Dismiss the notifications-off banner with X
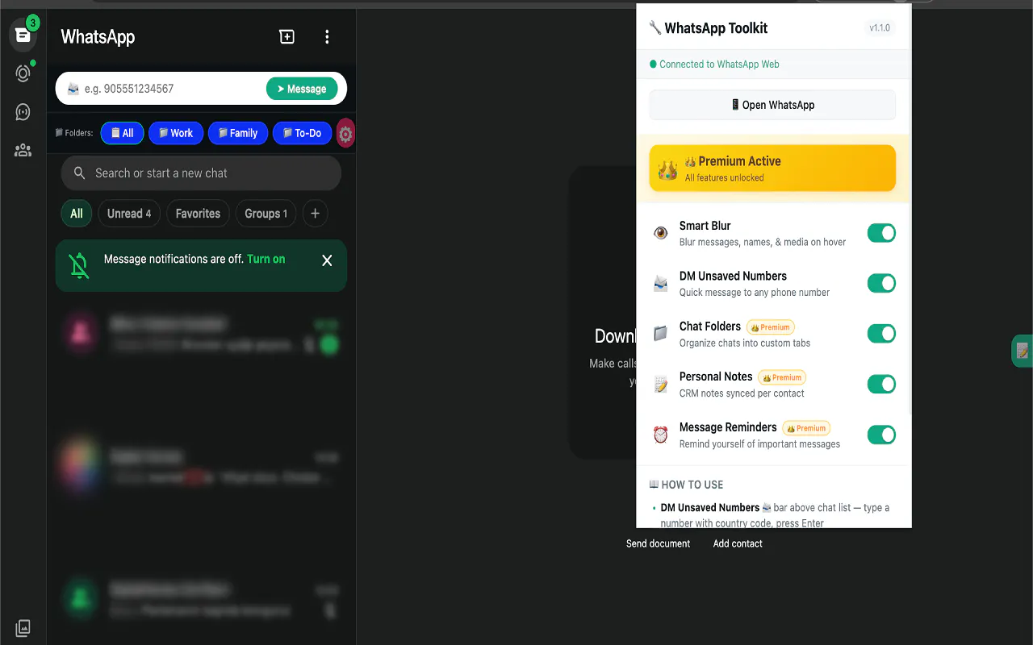The height and width of the screenshot is (645, 1033). coord(327,260)
